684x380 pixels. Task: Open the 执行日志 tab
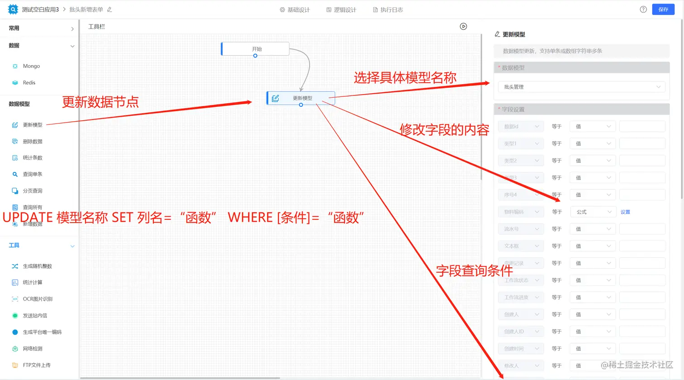(388, 9)
